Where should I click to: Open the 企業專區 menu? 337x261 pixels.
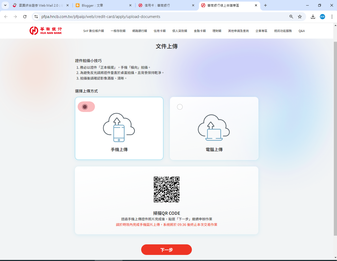point(261,31)
